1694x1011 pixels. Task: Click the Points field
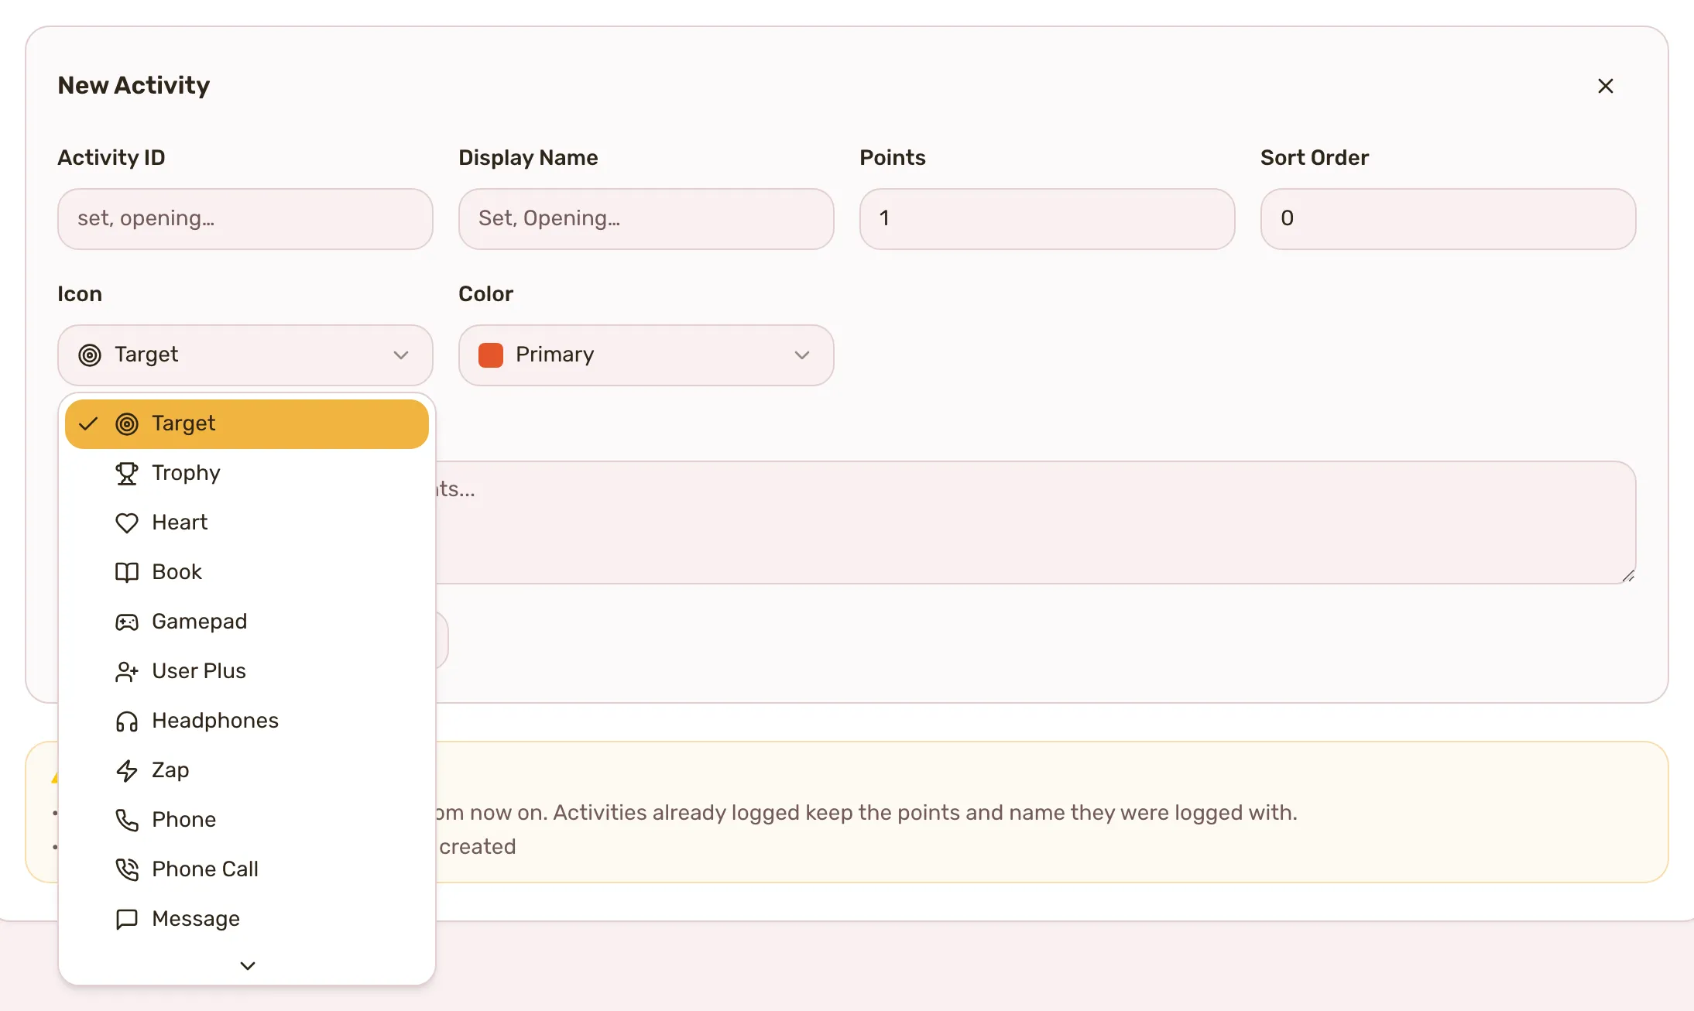[x=1047, y=219]
